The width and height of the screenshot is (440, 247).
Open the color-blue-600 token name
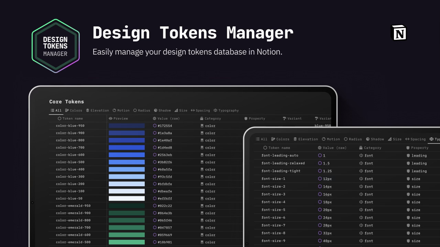(70, 155)
